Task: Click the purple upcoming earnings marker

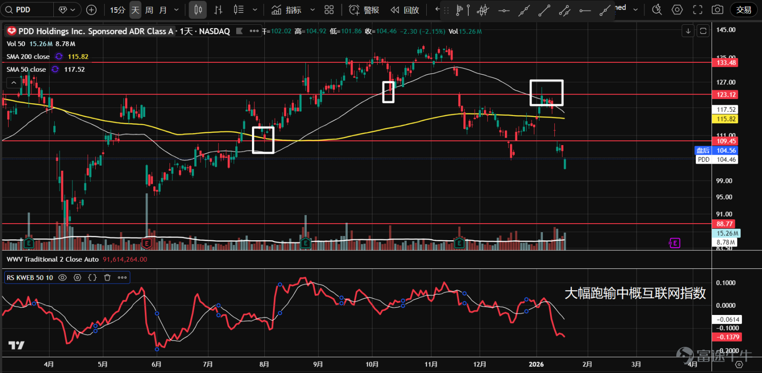Action: pos(674,243)
